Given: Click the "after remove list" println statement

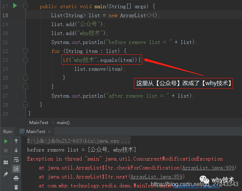Looking at the screenshot, I should click(x=123, y=96).
